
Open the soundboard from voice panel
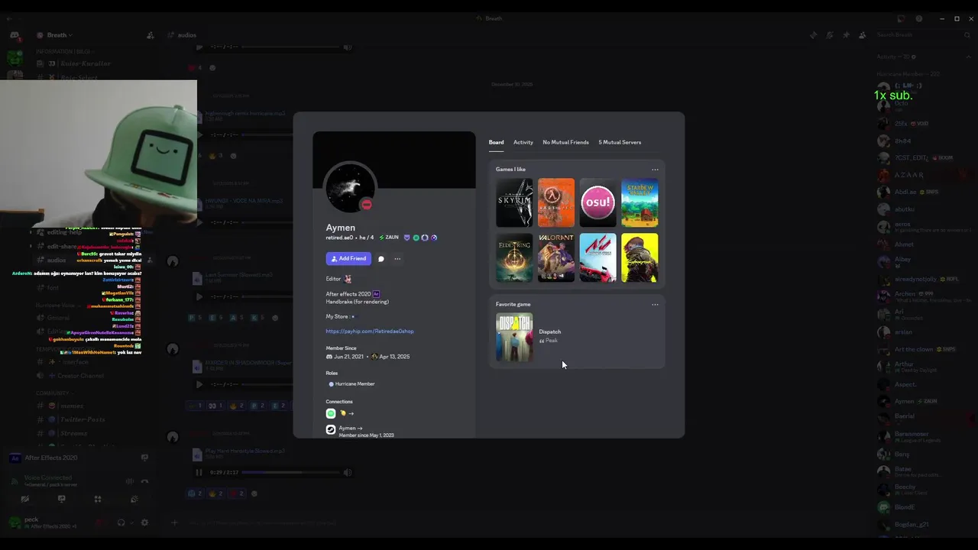[x=134, y=499]
